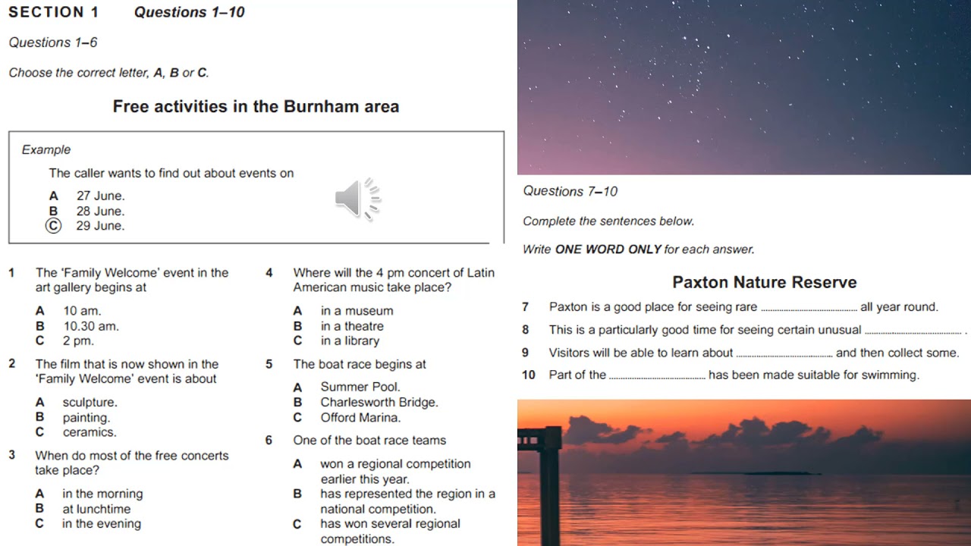Click the sunset over water image
Viewport: 971px width, 546px height.
pos(744,472)
